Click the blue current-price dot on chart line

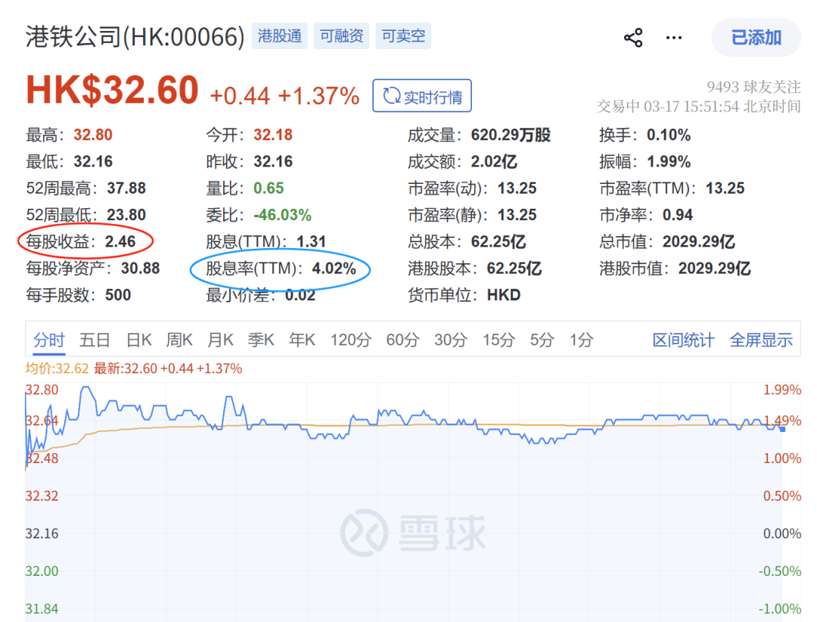(782, 429)
